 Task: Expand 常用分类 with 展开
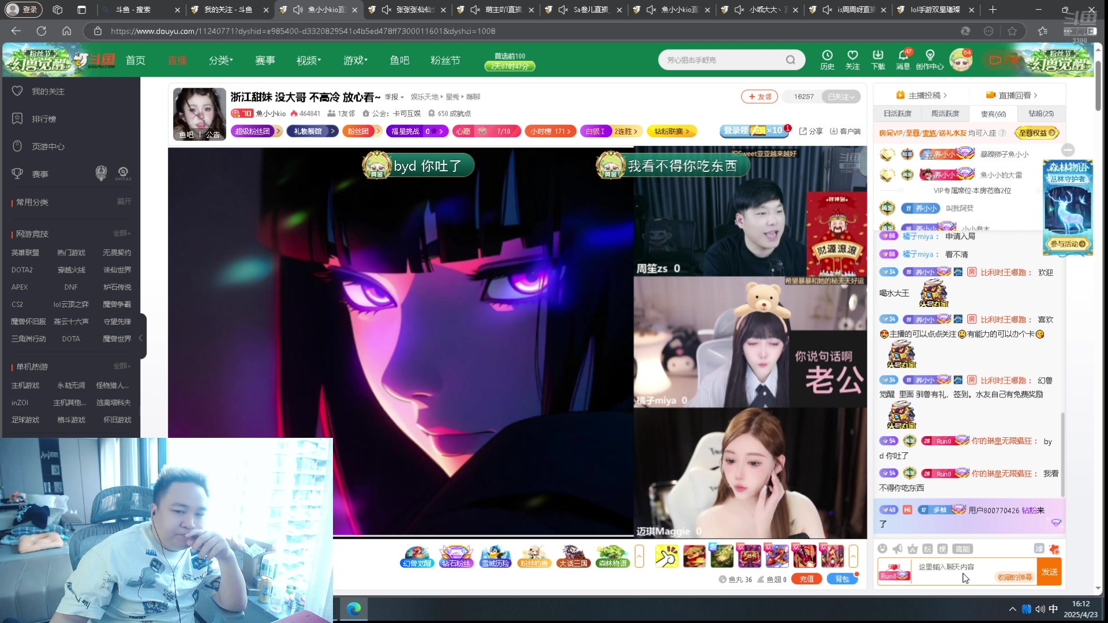click(124, 202)
